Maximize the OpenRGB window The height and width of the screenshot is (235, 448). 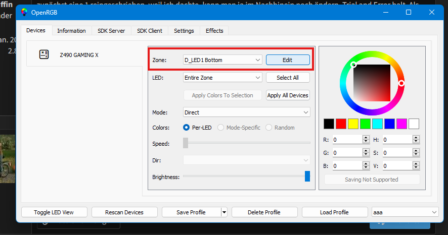[409, 12]
